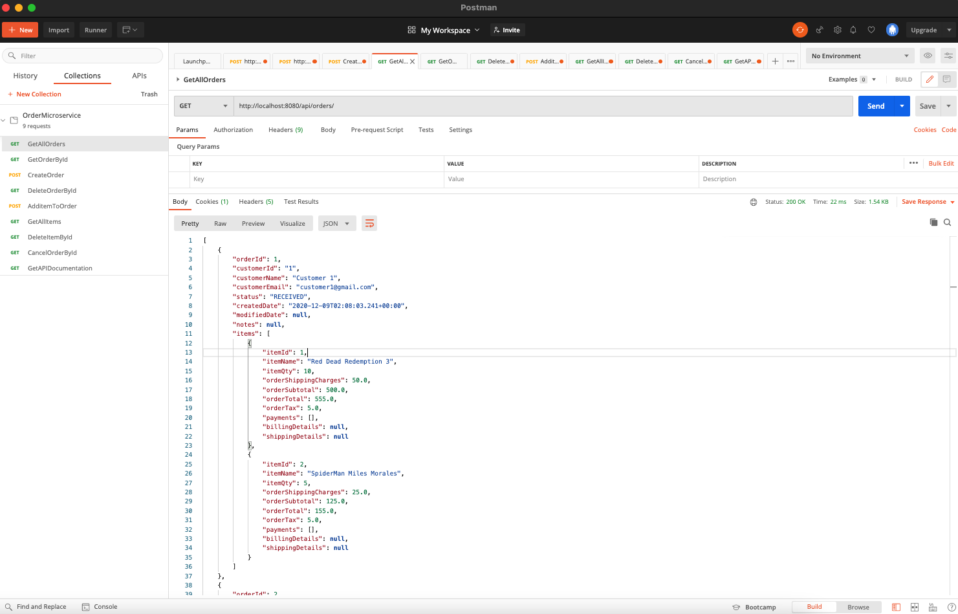Expand the GetAllOrders request title arrow
Image resolution: width=958 pixels, height=614 pixels.
[178, 80]
